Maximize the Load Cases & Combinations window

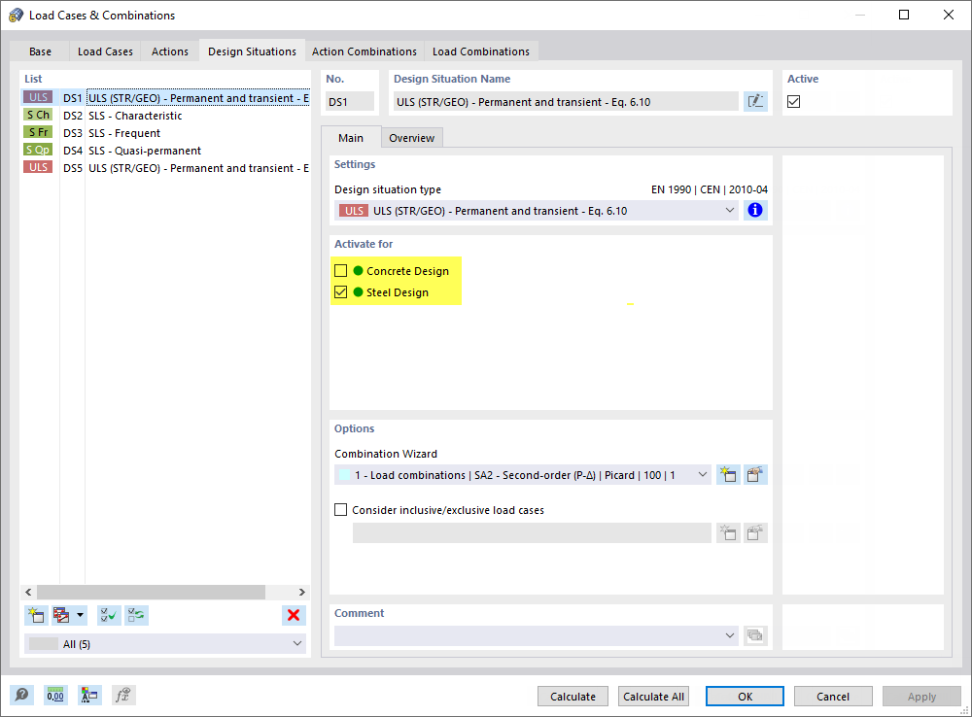pyautogui.click(x=904, y=15)
